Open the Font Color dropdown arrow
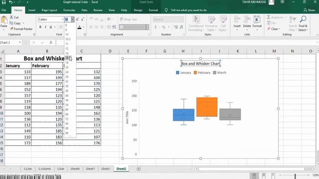Image resolution: width=319 pixels, height=179 pixels. [83, 27]
